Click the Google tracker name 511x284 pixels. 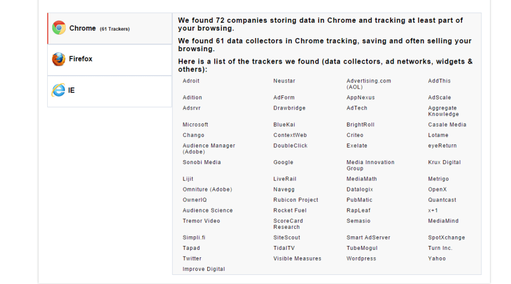283,162
